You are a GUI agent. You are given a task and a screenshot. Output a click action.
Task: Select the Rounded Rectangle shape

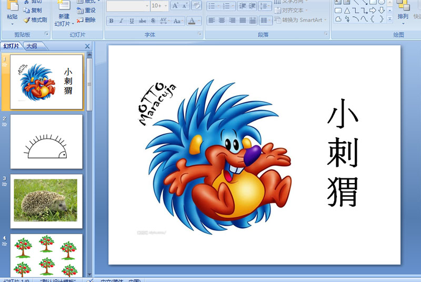coord(338,11)
